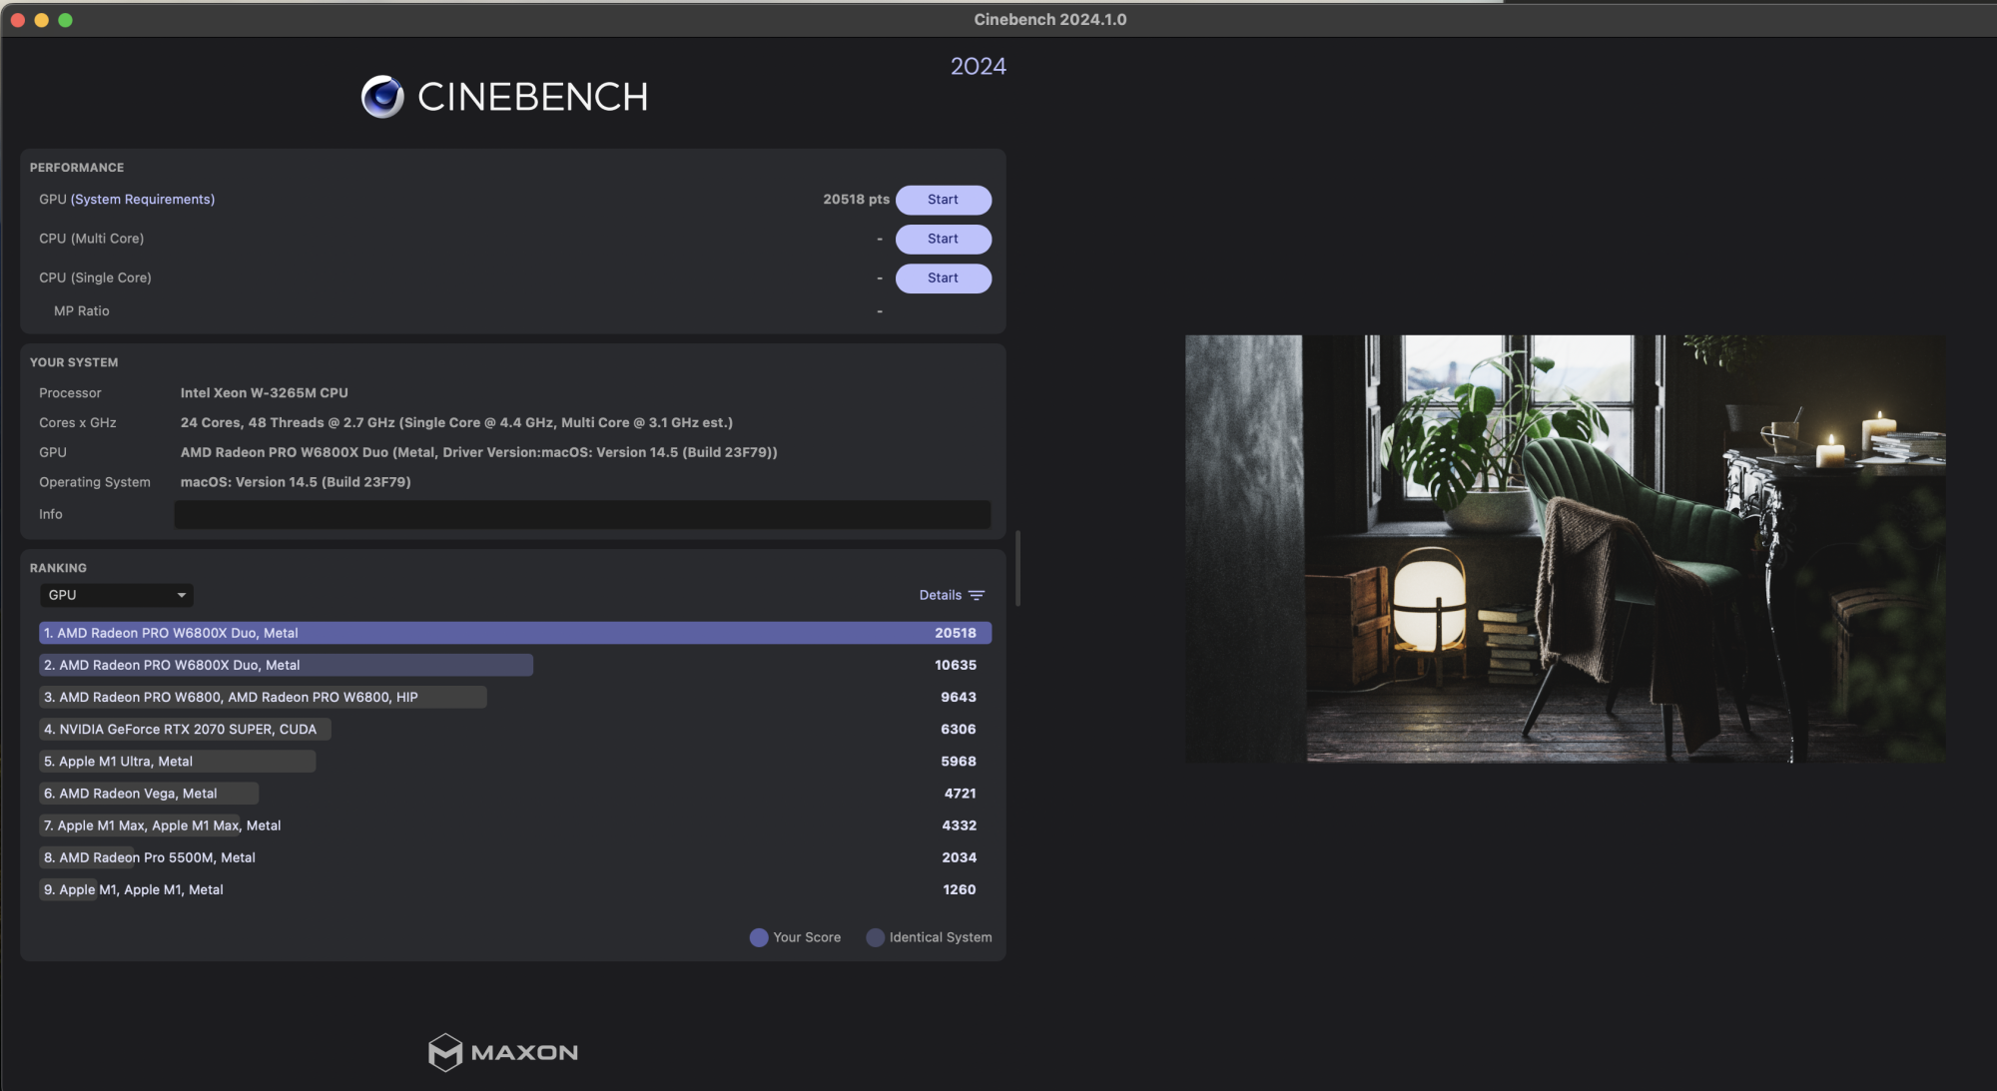Click the rendered room scene preview
Image resolution: width=1997 pixels, height=1091 pixels.
[1565, 549]
